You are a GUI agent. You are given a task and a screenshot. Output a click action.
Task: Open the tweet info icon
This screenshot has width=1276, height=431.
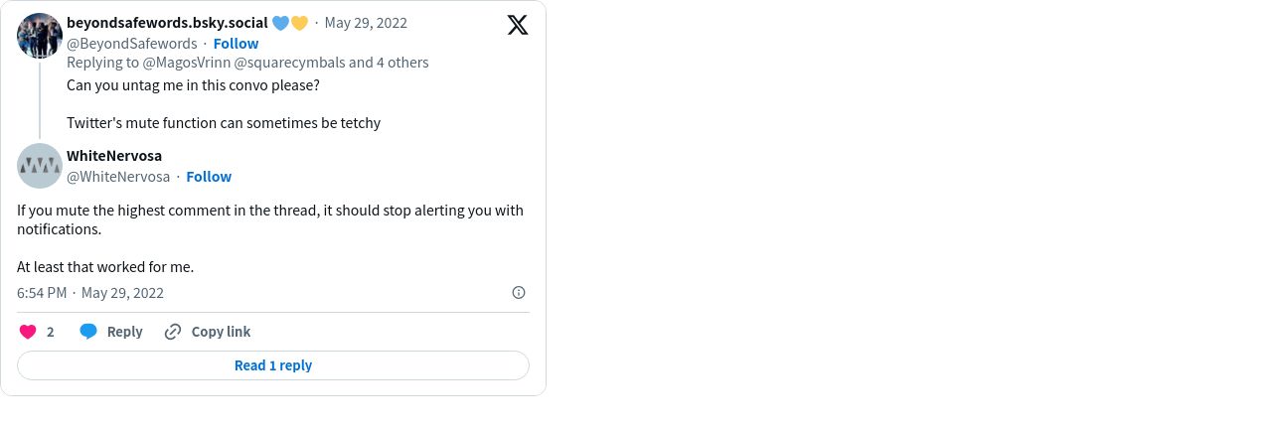[518, 292]
